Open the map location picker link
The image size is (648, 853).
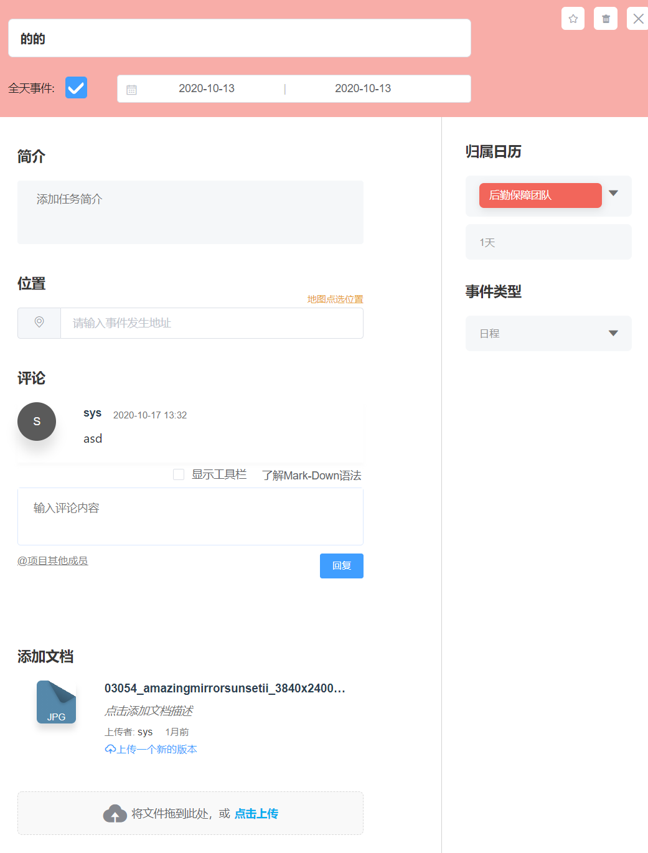(x=335, y=299)
